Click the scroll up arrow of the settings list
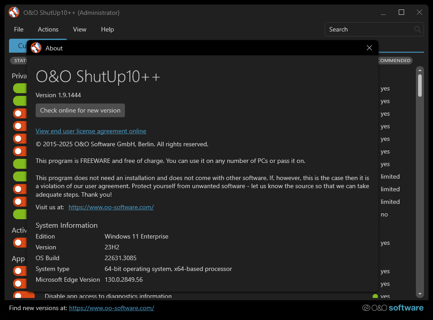The height and width of the screenshot is (320, 433). 420,70
